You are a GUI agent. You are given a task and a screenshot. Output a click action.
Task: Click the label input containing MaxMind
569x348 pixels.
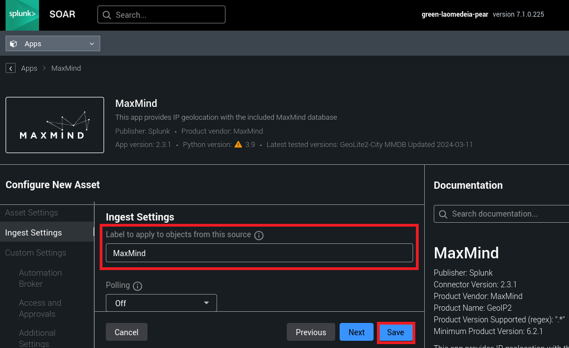(x=259, y=253)
